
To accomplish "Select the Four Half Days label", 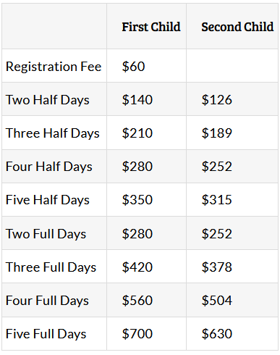I will click(49, 167).
